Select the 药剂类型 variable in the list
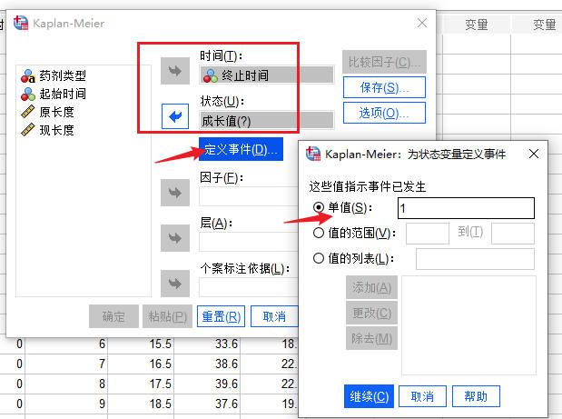 (x=54, y=75)
